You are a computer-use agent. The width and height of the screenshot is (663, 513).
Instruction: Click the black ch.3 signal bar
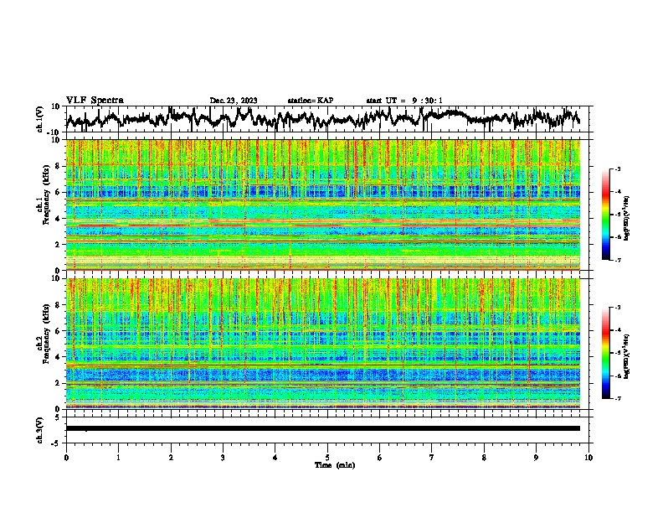(323, 428)
